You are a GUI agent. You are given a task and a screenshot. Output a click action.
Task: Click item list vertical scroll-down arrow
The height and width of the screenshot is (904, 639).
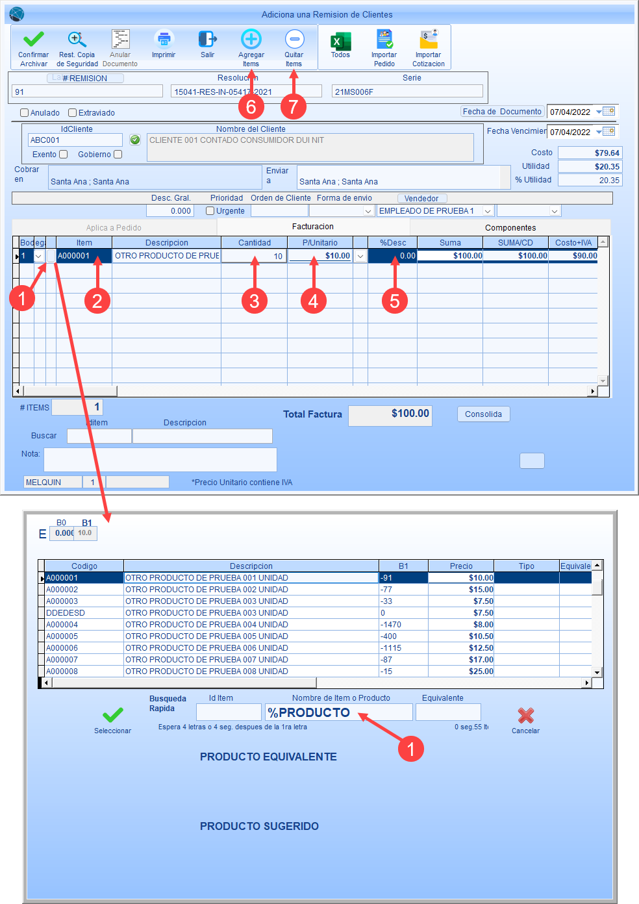click(597, 672)
